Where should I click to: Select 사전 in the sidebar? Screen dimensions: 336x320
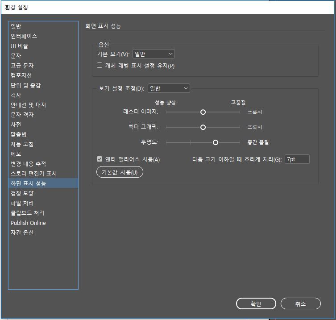(x=43, y=125)
